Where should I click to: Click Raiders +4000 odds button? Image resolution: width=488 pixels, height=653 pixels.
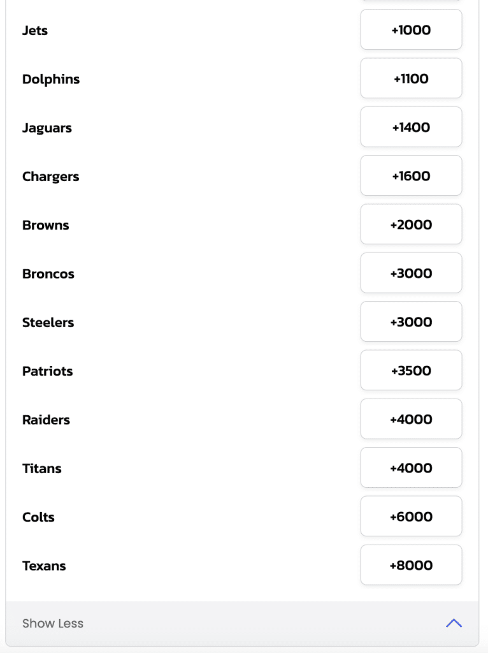[x=411, y=420]
